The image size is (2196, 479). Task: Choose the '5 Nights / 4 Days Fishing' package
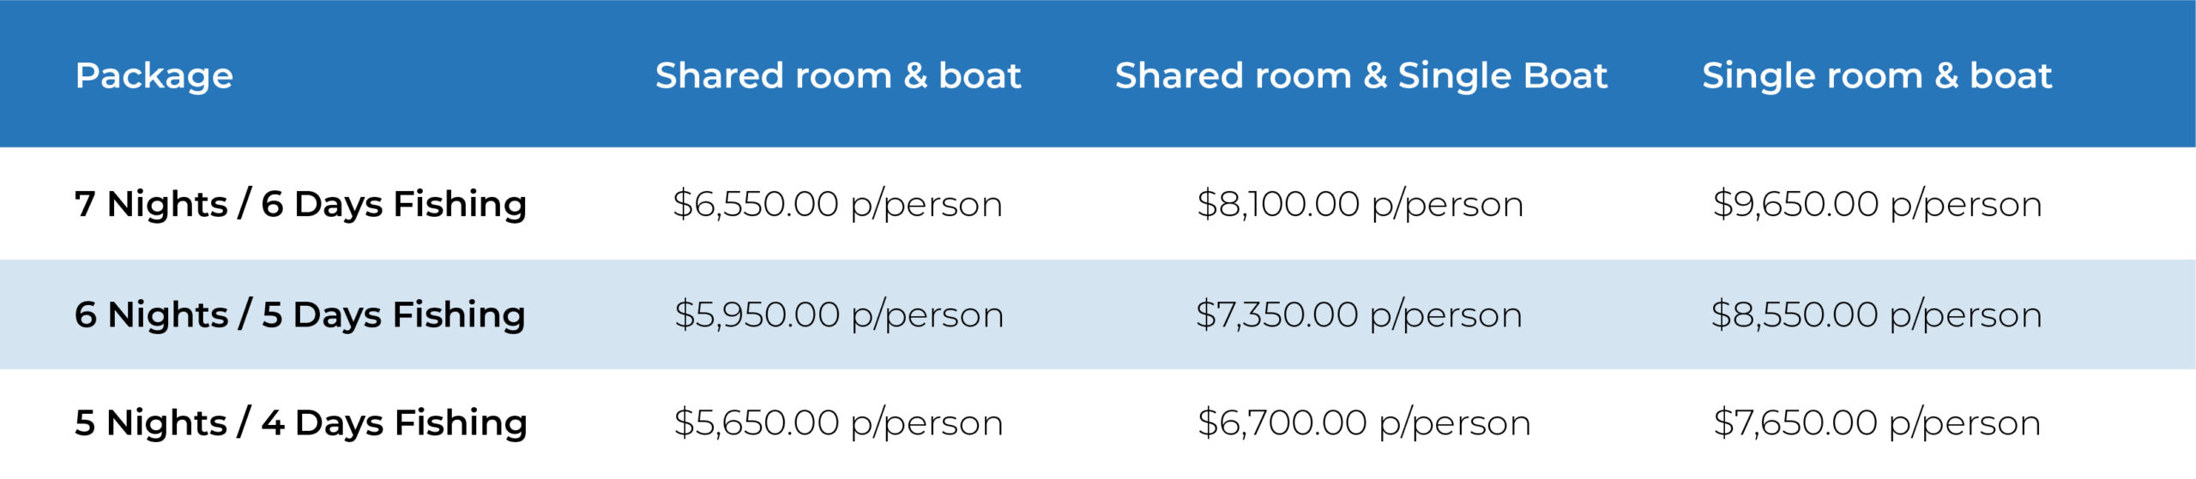[x=300, y=423]
